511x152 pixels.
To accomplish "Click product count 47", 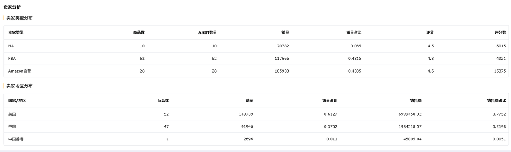I will tap(166, 126).
